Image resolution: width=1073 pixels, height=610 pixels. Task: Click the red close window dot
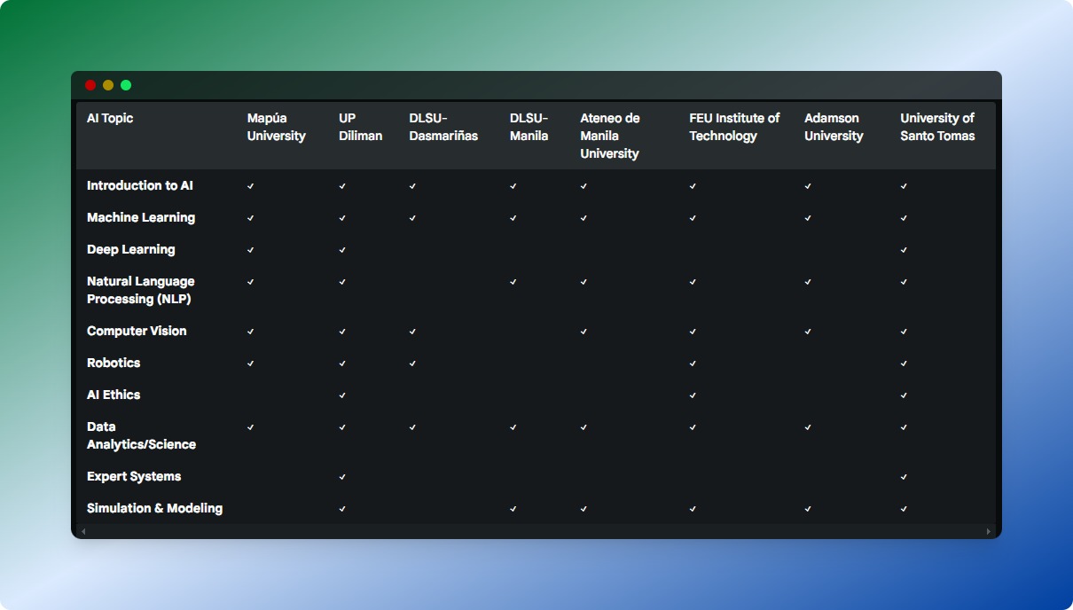(90, 85)
